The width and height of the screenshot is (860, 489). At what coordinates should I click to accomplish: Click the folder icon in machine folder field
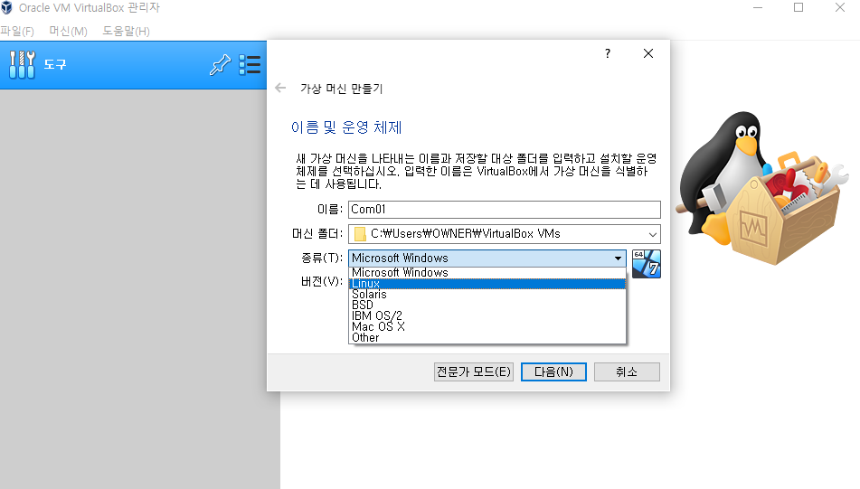[360, 234]
